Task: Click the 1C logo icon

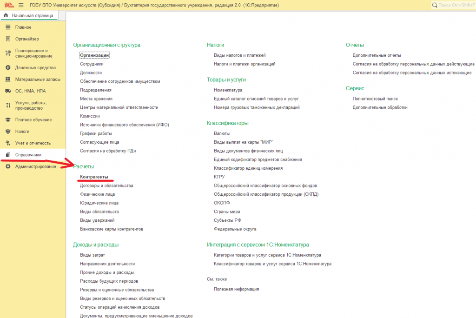Action: click(x=9, y=5)
